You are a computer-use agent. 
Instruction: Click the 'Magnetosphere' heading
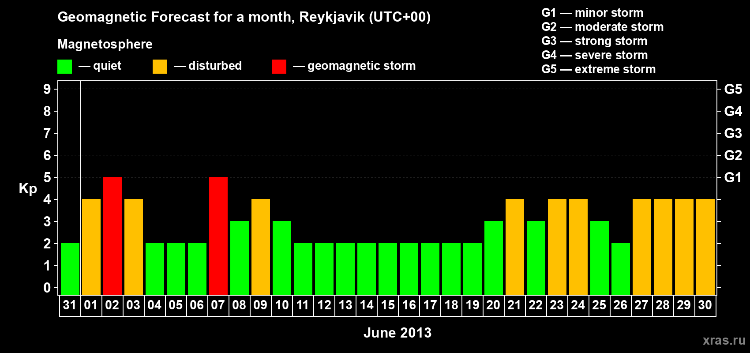point(105,45)
